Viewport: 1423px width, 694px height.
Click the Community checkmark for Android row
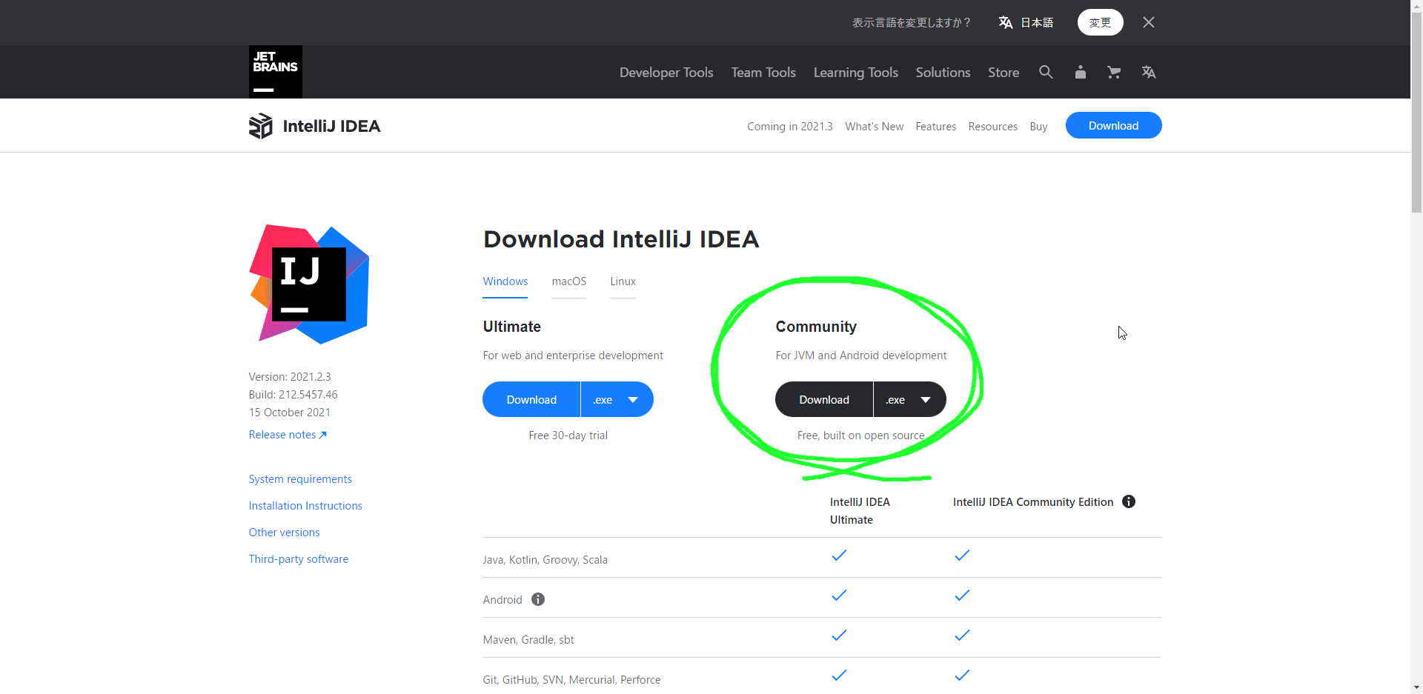pyautogui.click(x=962, y=595)
